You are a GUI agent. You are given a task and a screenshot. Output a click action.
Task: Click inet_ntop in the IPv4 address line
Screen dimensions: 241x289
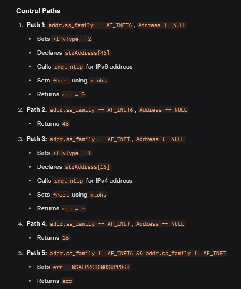coord(69,181)
